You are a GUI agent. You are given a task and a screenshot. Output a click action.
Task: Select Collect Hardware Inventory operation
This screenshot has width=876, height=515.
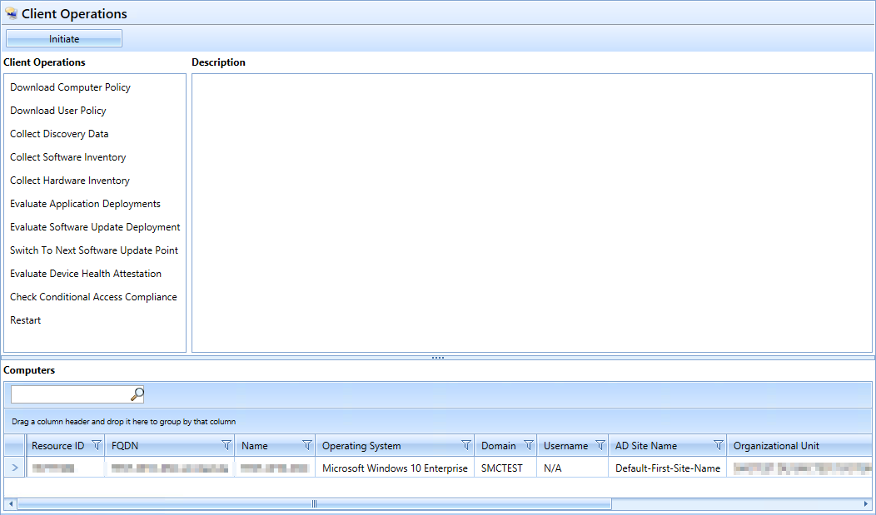[x=70, y=181]
